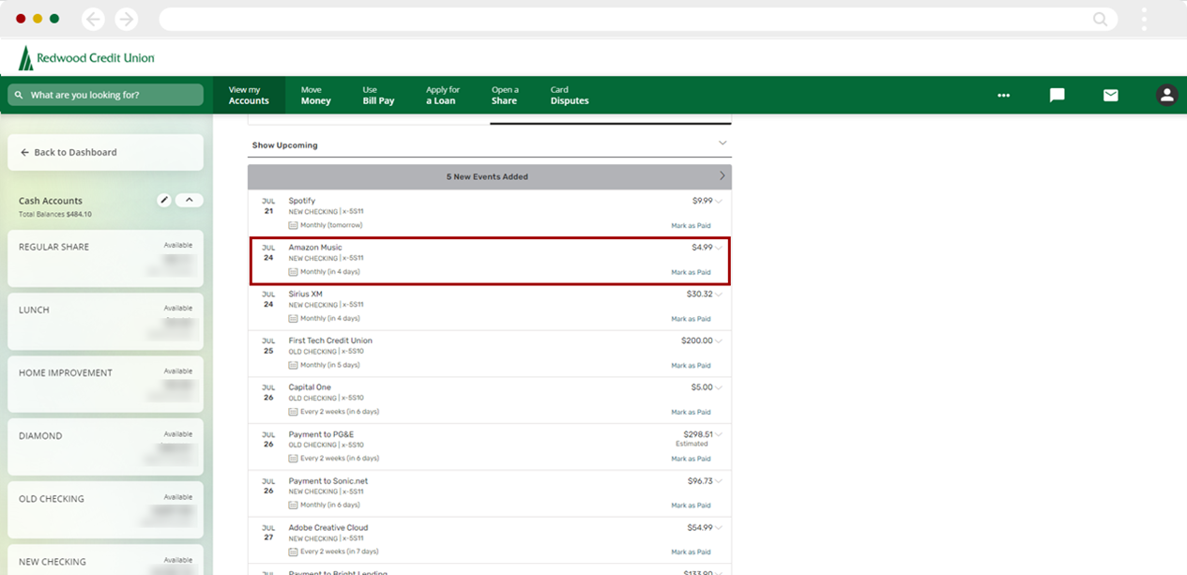
Task: Select the REGULAR SHARE account card
Action: pyautogui.click(x=105, y=259)
